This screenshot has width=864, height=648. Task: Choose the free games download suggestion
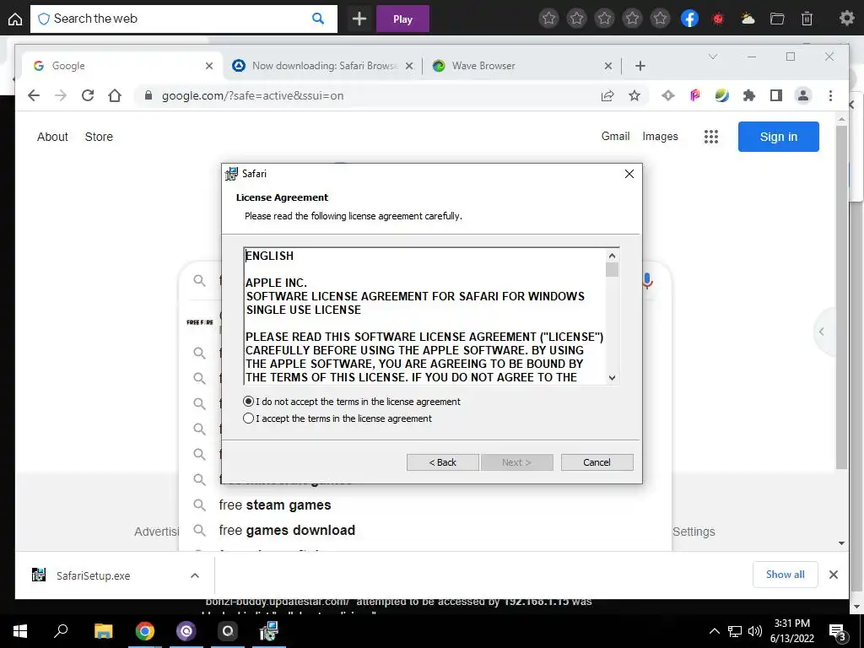(x=287, y=531)
